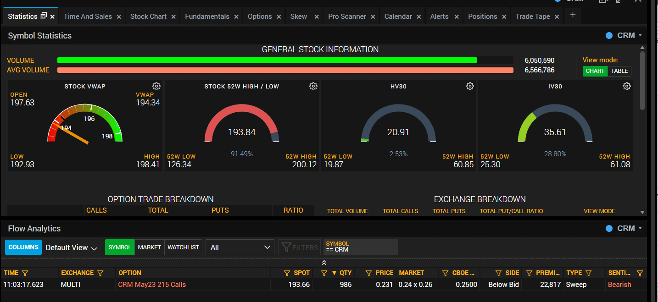Click the CRM May23 215 Calls option
658x302 pixels.
pos(152,285)
